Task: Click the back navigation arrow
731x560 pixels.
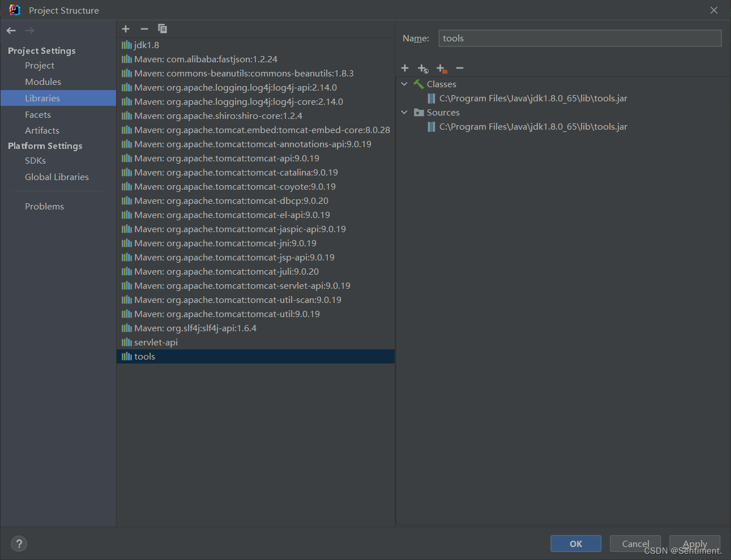Action: click(x=11, y=31)
